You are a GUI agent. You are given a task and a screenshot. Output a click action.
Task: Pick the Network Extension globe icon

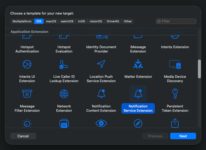tap(64, 94)
